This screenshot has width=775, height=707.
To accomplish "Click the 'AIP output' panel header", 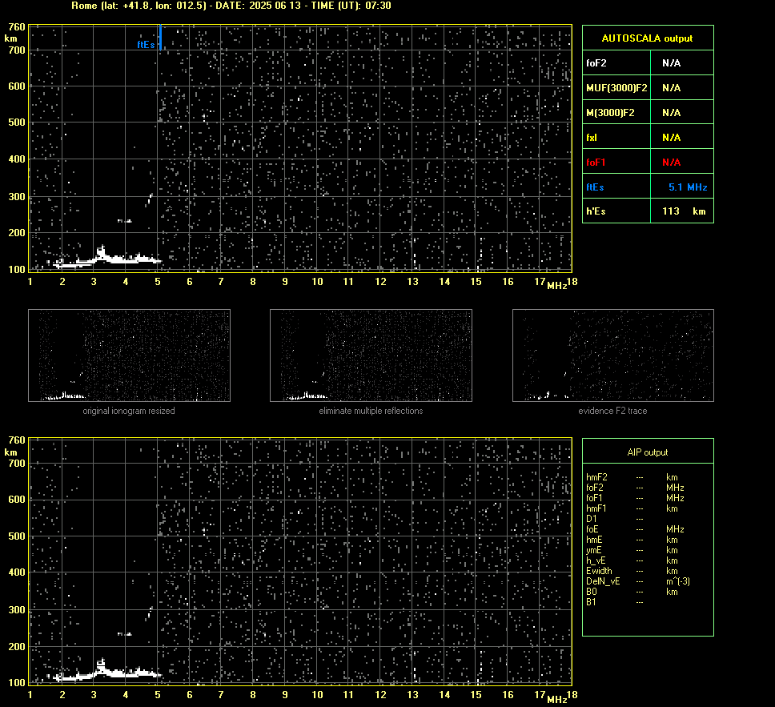I will [x=648, y=452].
